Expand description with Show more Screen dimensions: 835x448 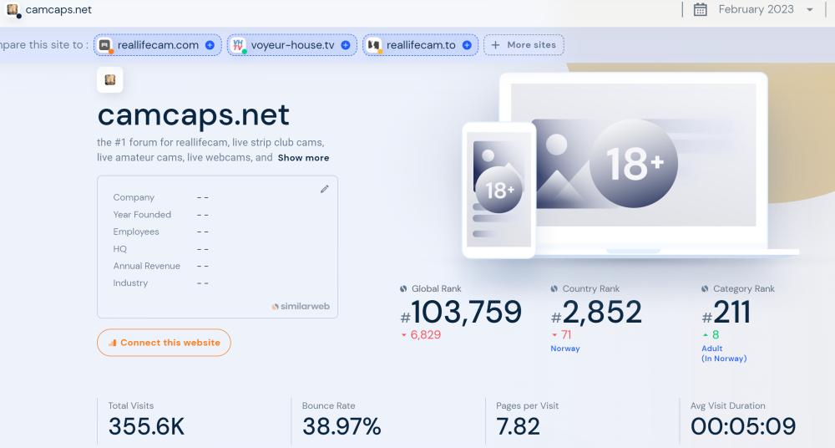pos(303,158)
